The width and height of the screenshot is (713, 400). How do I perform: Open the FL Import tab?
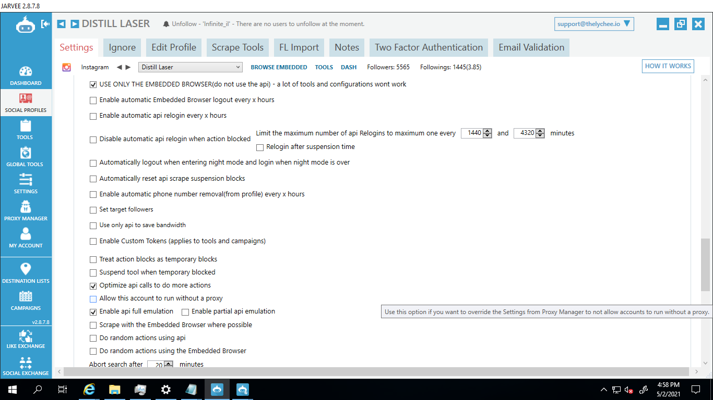click(x=299, y=47)
